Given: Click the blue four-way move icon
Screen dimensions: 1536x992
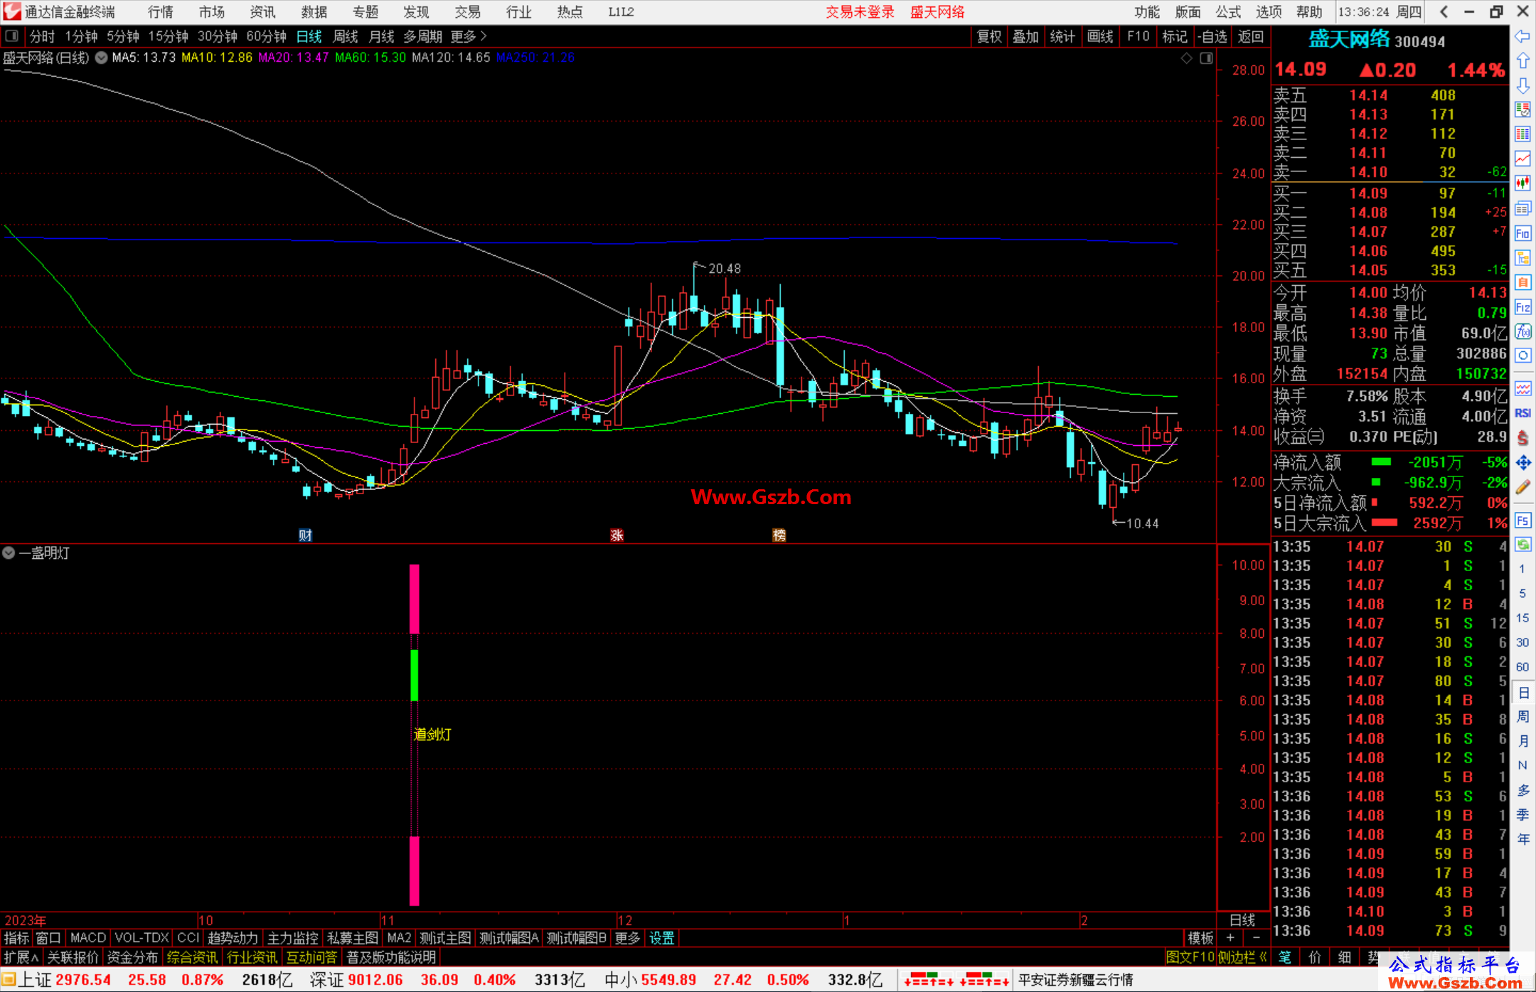Looking at the screenshot, I should [1522, 463].
